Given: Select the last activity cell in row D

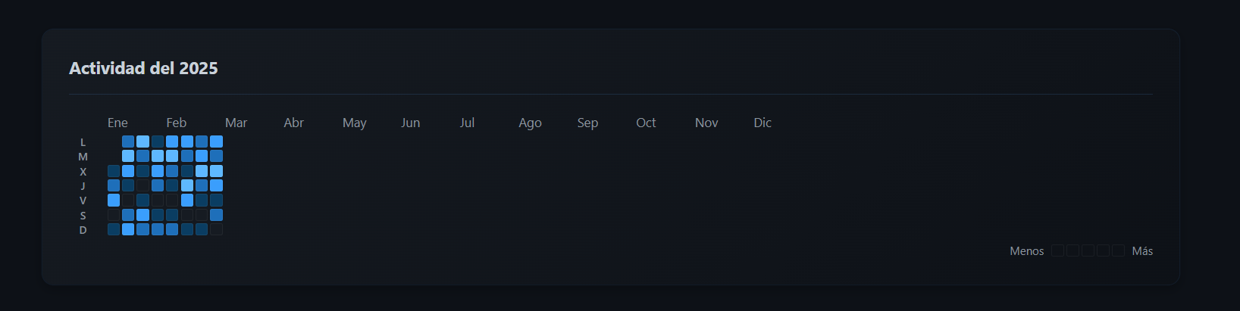Looking at the screenshot, I should (216, 229).
